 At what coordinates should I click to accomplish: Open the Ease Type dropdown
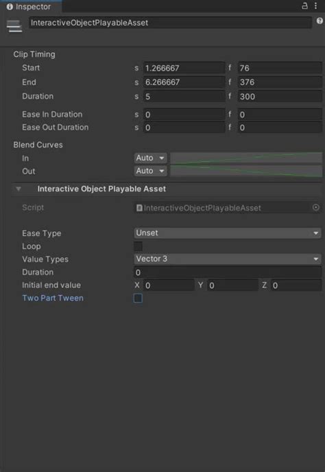(x=228, y=233)
